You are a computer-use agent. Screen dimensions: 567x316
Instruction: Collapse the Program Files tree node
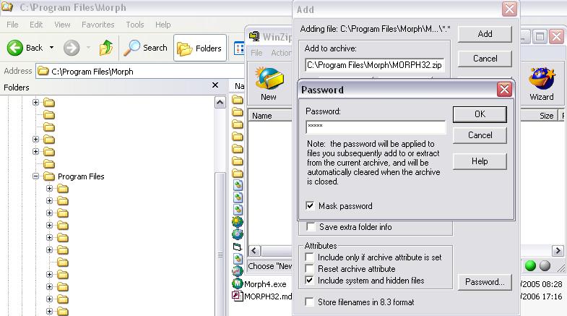pos(36,176)
